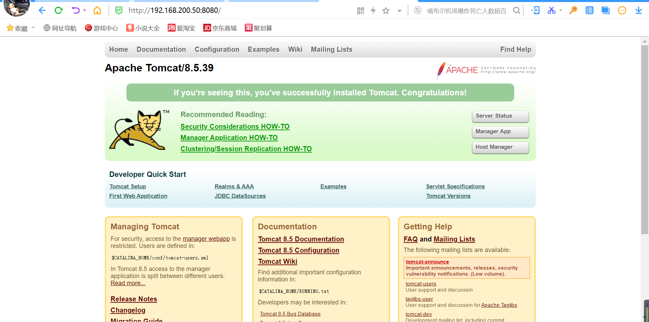Screen dimensions: 649x322
Task: Open Servlet Specifications link
Action: coord(455,186)
